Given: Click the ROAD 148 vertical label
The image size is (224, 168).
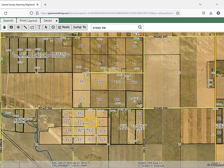Looking at the screenshot, I should click(x=144, y=146).
